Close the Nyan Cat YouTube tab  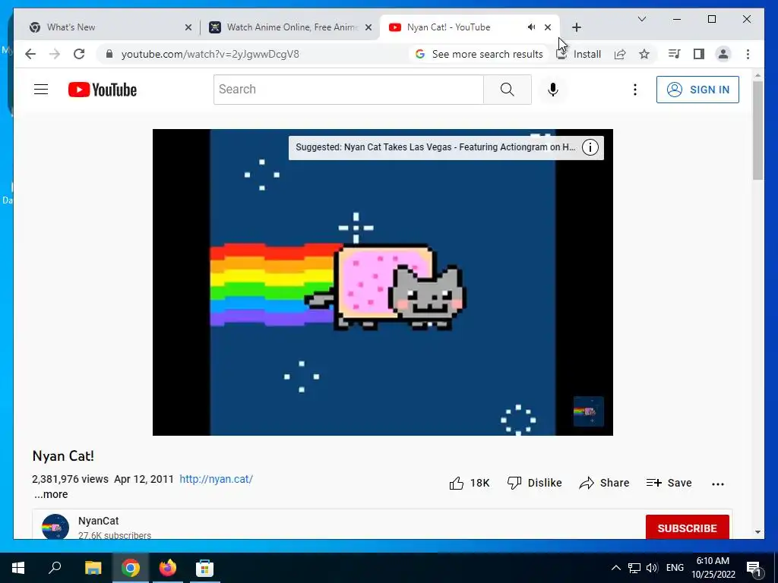click(x=547, y=27)
